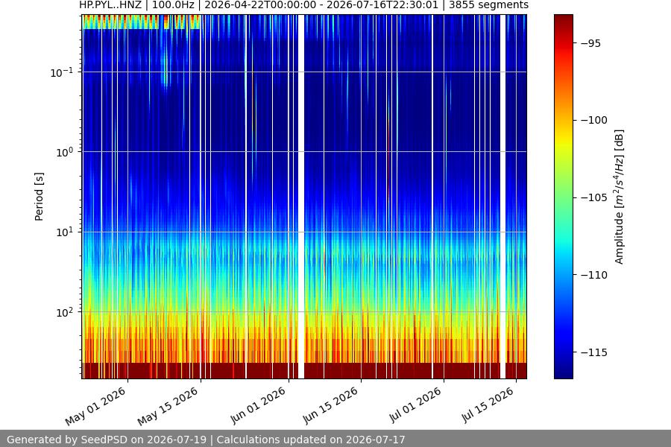The width and height of the screenshot is (671, 447).
Task: Click the 'May 01 2026' x-axis label
Action: pyautogui.click(x=95, y=406)
